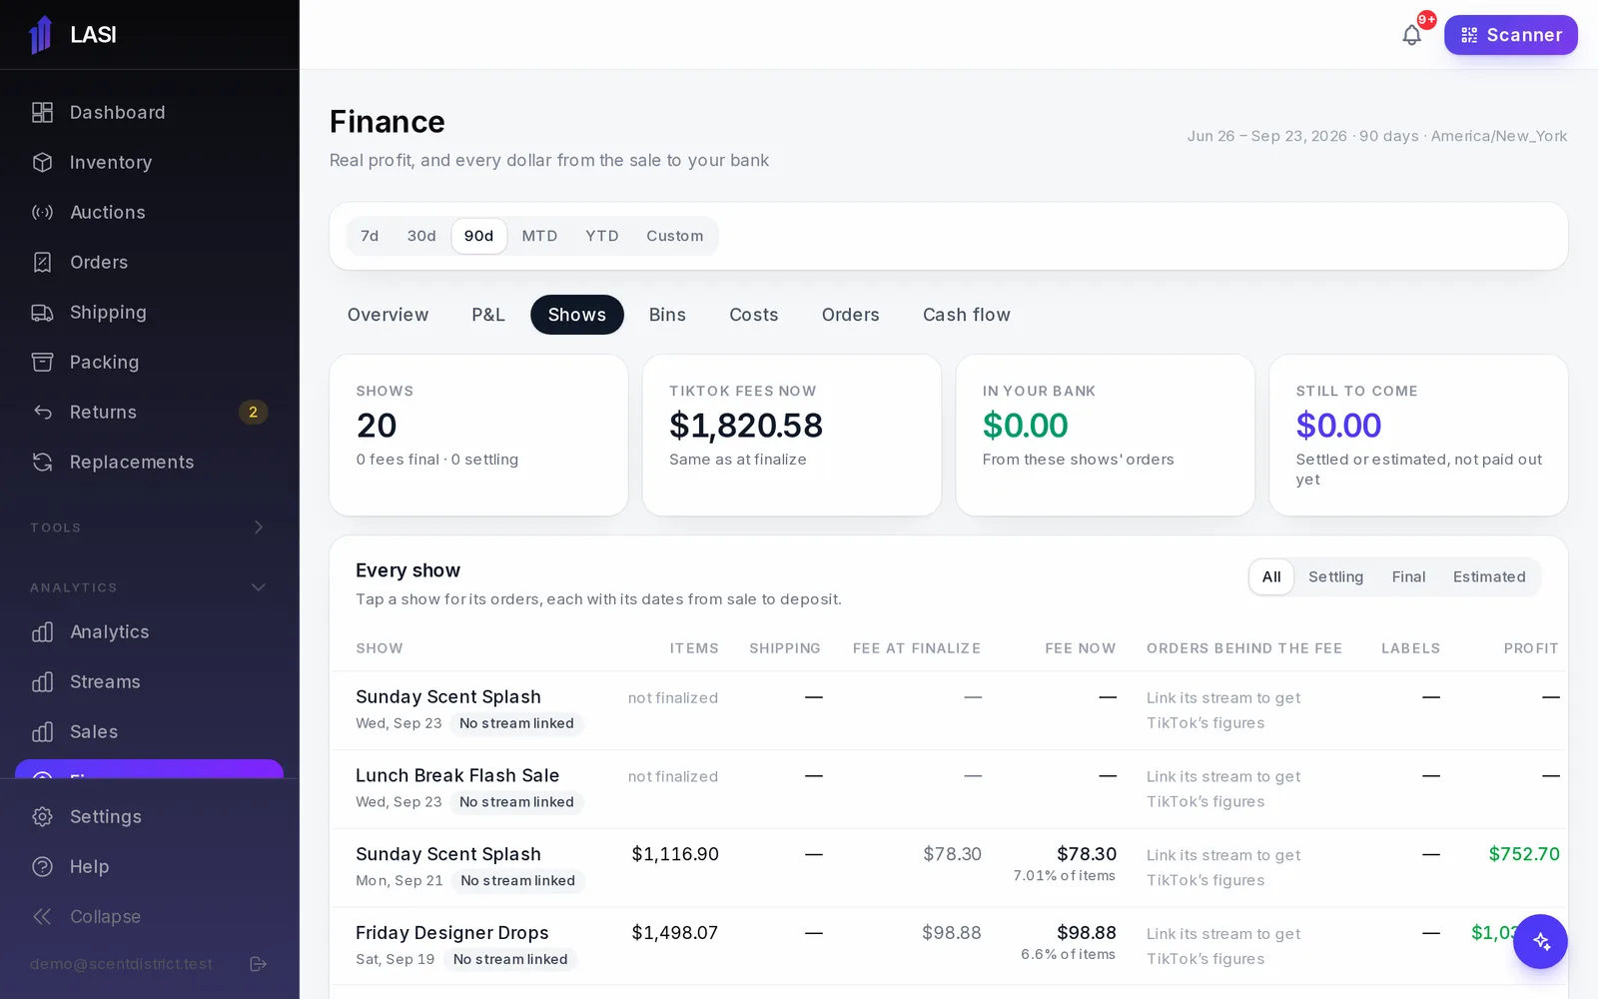Select the 90d date range
This screenshot has height=999, width=1598.
[478, 236]
